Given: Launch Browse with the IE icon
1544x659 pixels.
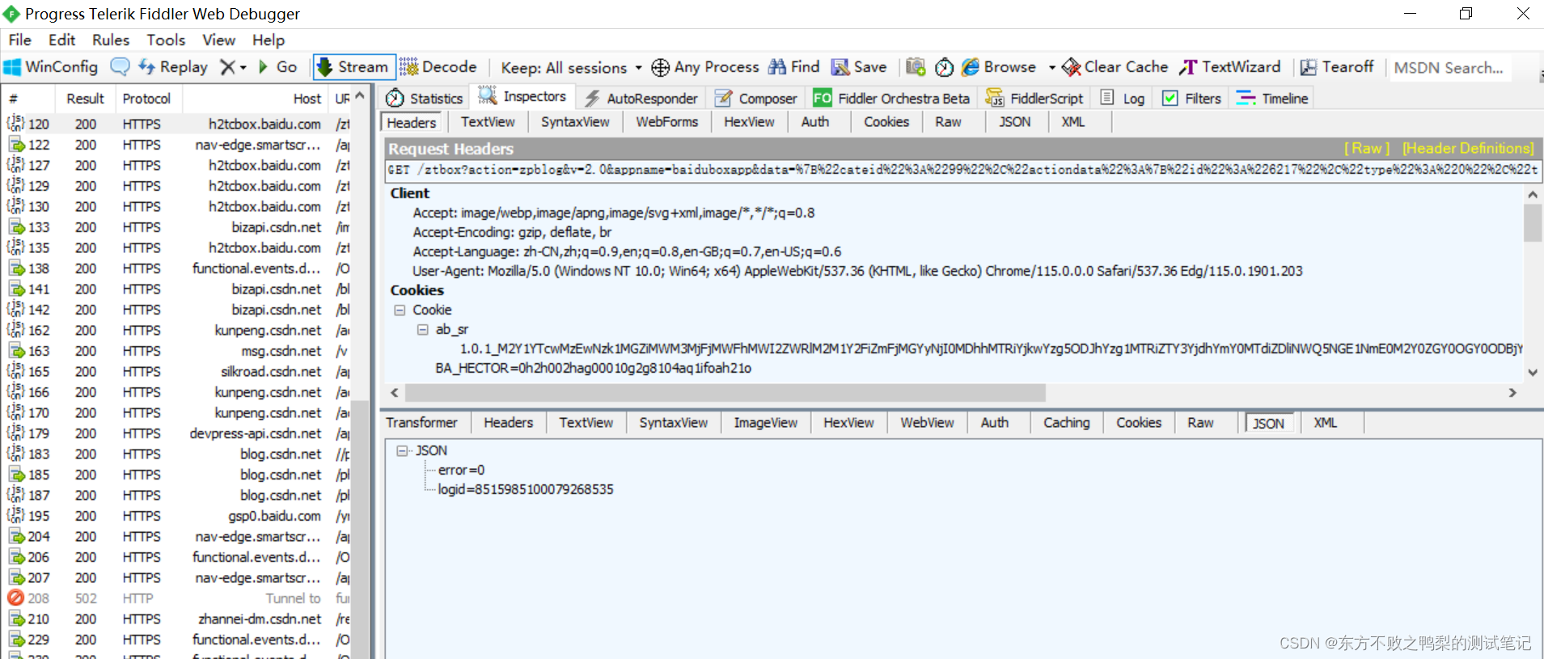Looking at the screenshot, I should pos(971,67).
